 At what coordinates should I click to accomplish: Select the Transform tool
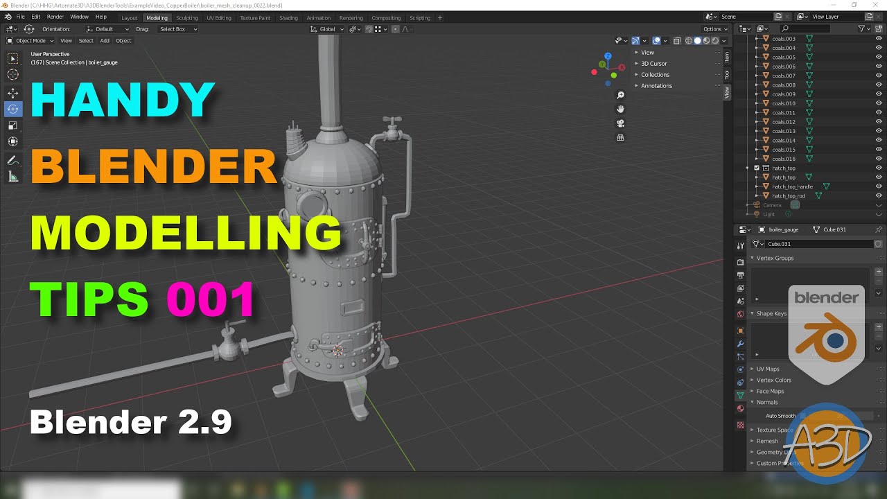[12, 141]
